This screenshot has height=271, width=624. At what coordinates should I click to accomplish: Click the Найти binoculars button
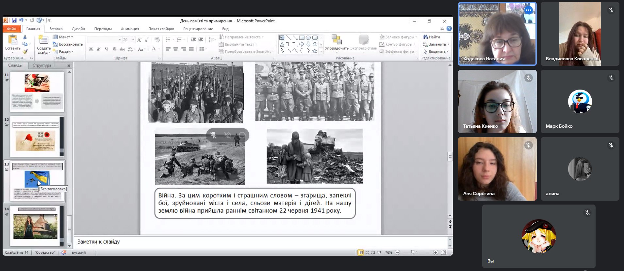[x=431, y=37]
